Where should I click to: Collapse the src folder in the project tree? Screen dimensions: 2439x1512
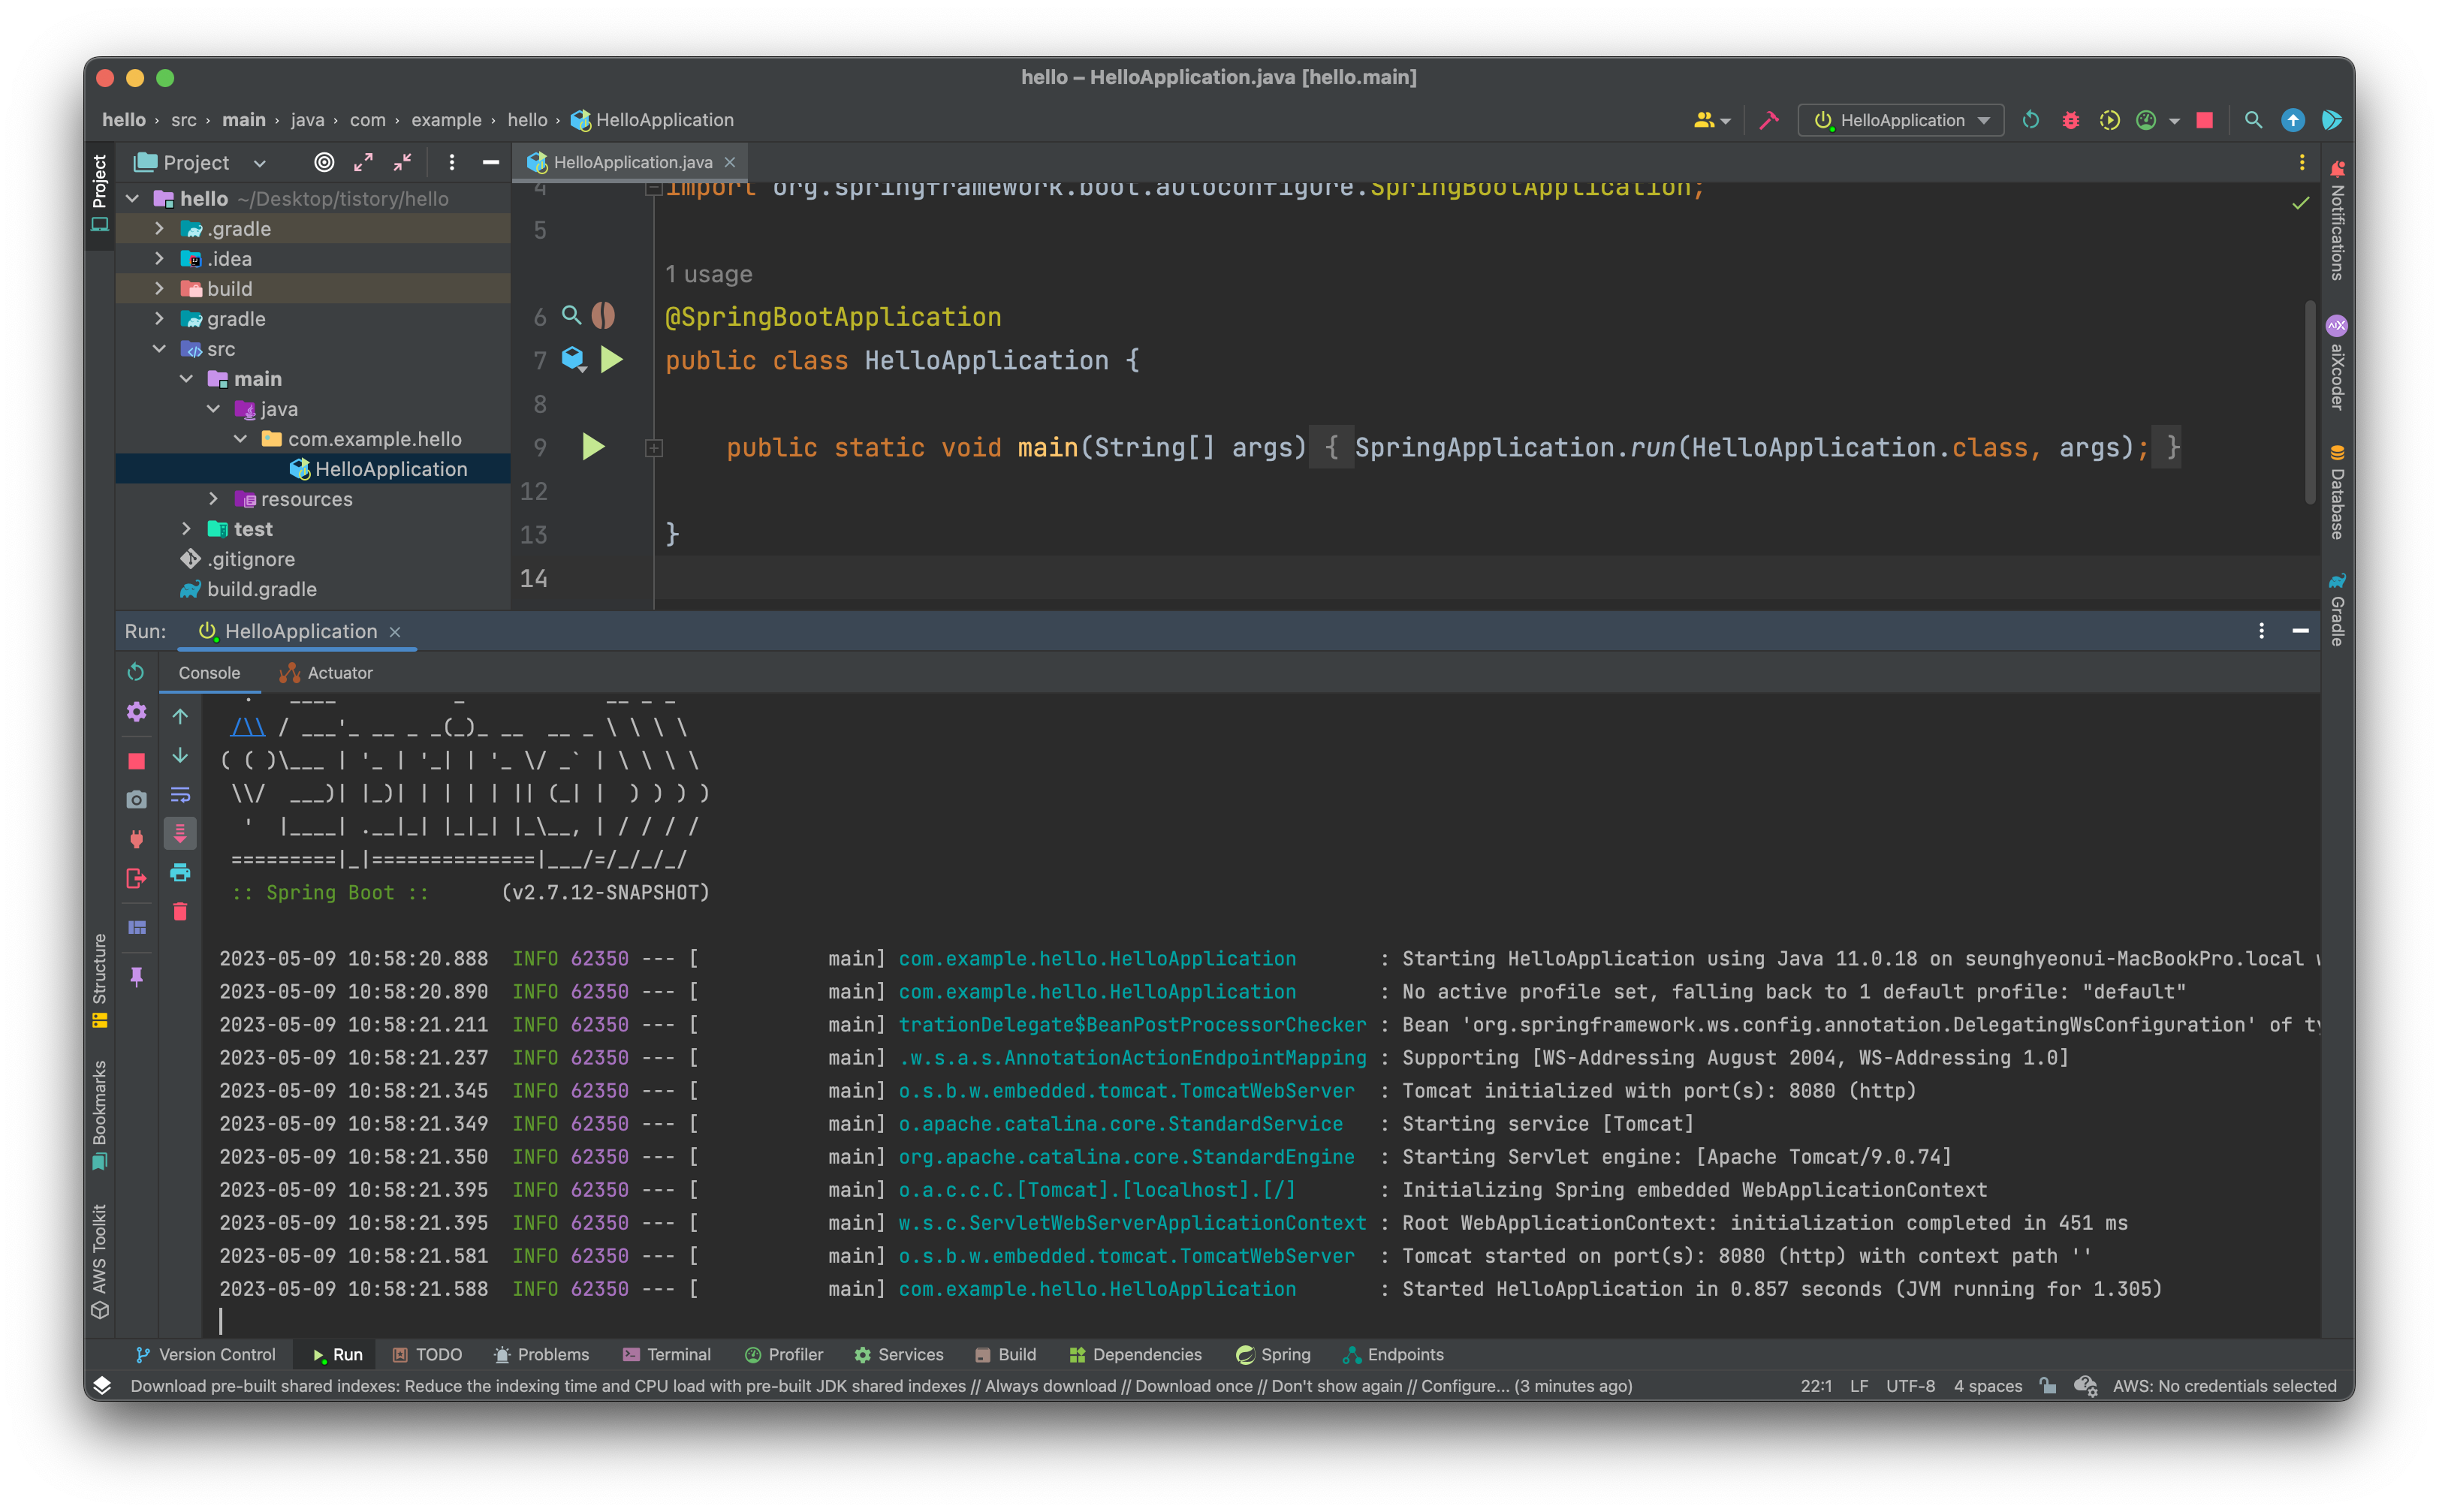[159, 348]
